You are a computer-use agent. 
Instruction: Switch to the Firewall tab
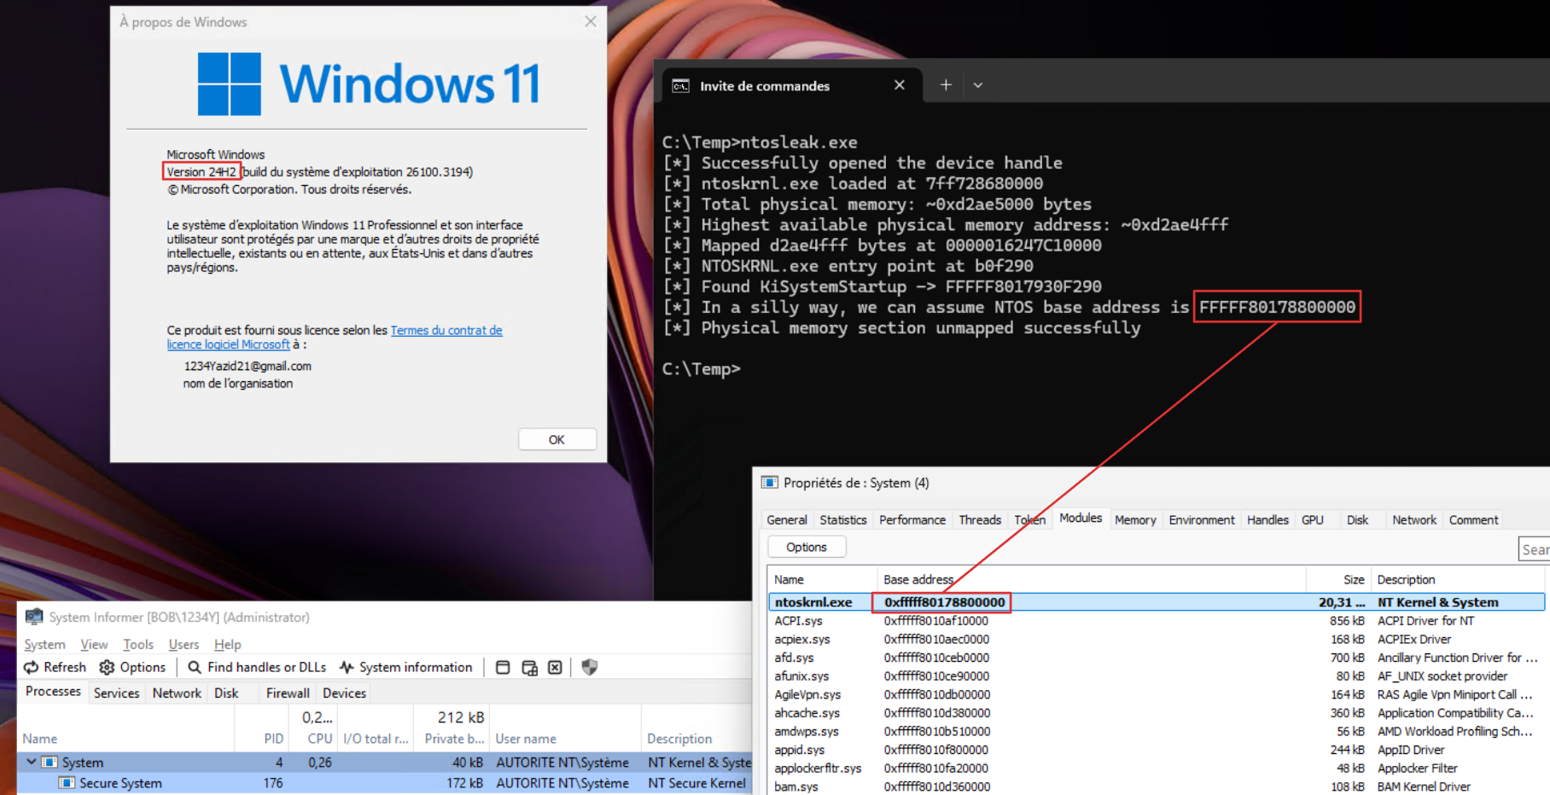click(288, 693)
